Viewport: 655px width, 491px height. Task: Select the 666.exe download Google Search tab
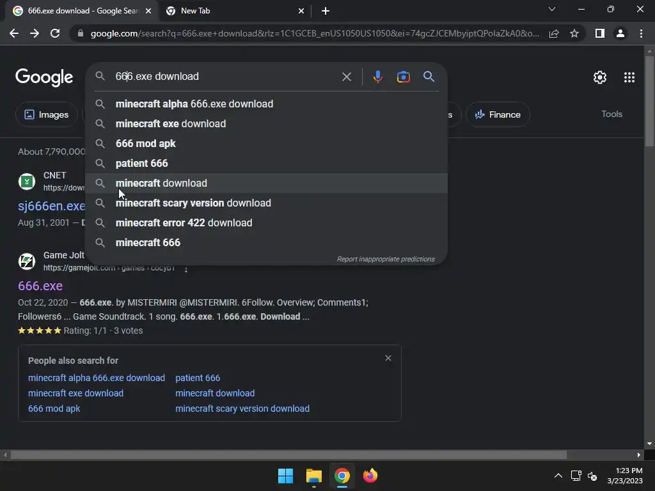click(83, 11)
